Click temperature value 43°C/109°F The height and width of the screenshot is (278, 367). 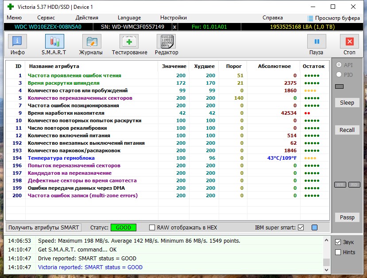tap(282, 158)
